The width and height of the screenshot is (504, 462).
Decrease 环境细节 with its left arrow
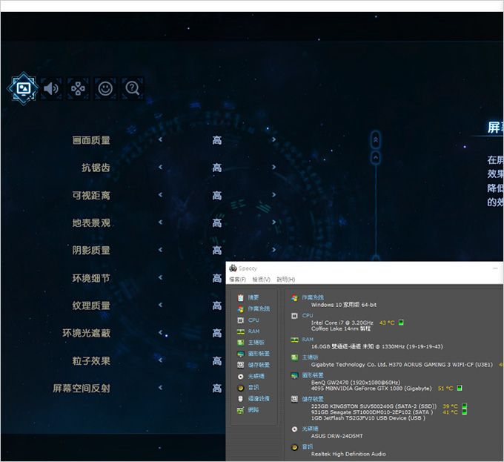pyautogui.click(x=160, y=277)
